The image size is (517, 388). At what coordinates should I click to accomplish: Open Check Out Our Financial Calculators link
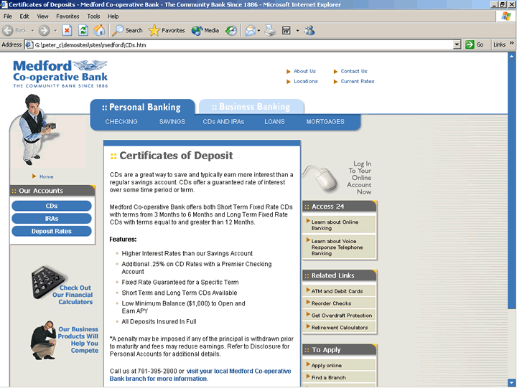(73, 295)
